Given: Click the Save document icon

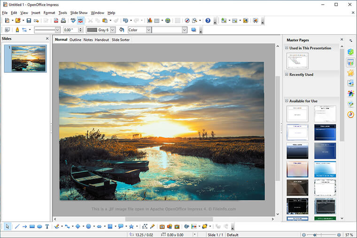Looking at the screenshot, I should click(29, 21).
